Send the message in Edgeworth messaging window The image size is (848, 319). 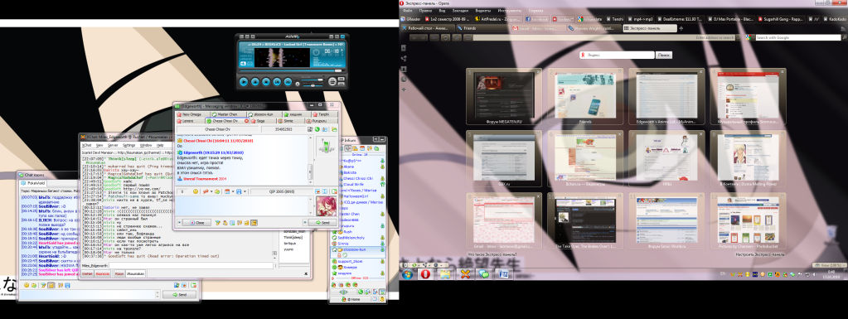(x=322, y=222)
